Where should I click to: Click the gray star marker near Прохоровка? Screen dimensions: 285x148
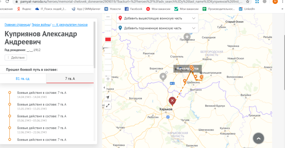click(x=187, y=36)
